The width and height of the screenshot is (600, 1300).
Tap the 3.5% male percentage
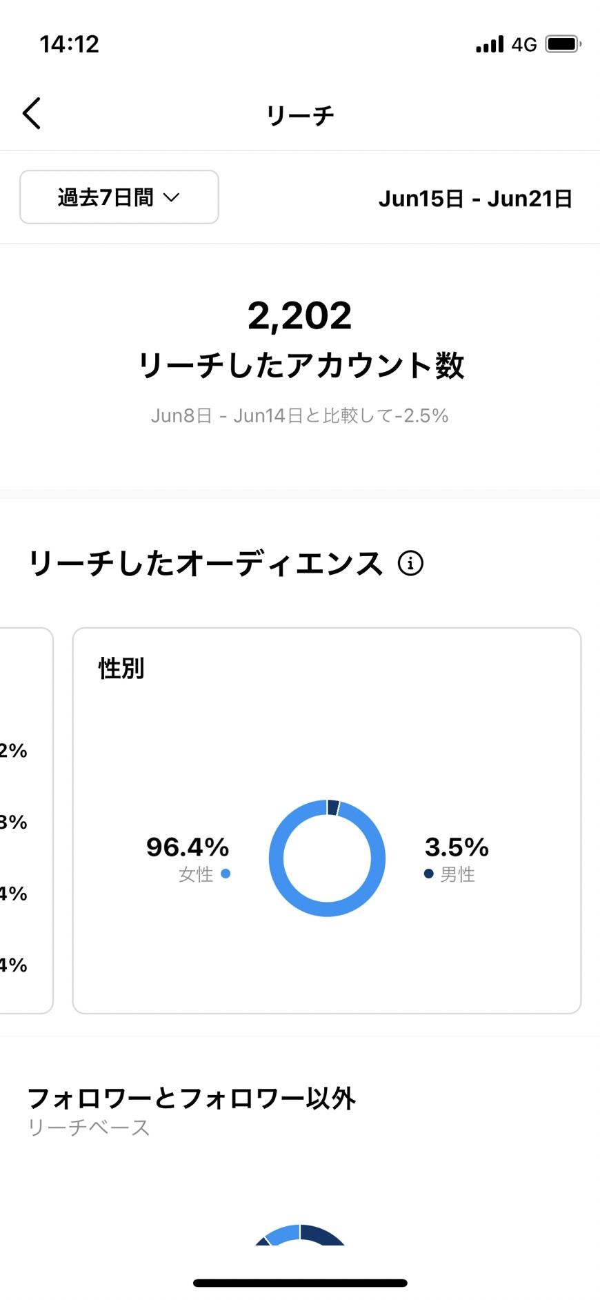(x=457, y=847)
